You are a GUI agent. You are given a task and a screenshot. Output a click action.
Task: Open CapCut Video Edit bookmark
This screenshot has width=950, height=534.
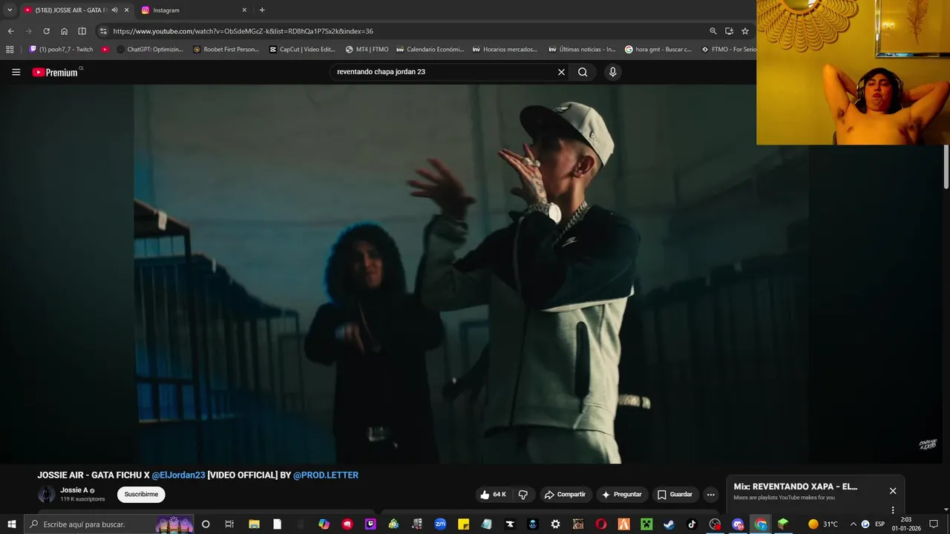click(x=302, y=50)
